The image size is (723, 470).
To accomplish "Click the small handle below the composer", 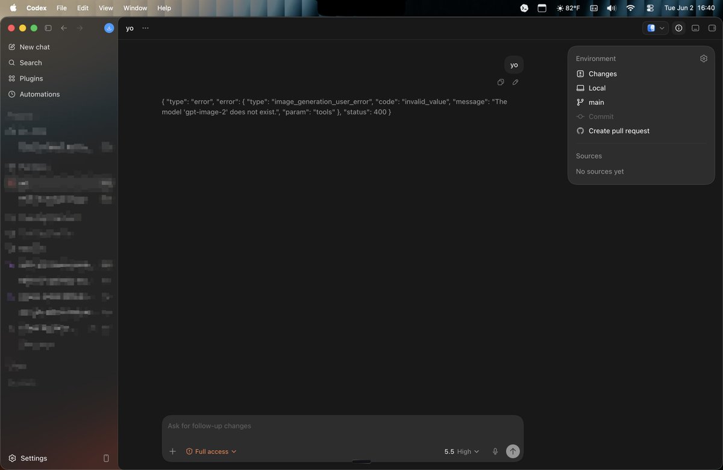I will point(361,462).
